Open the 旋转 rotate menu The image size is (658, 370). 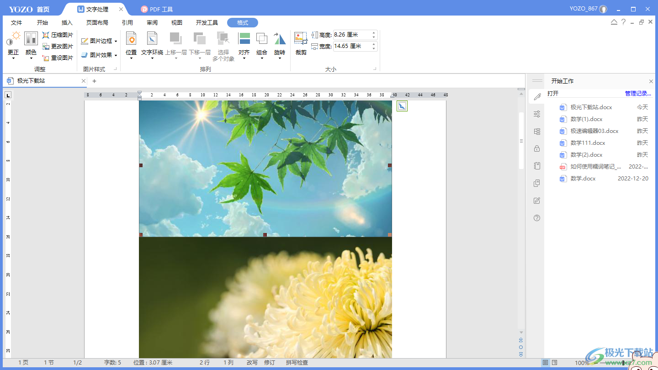[280, 45]
